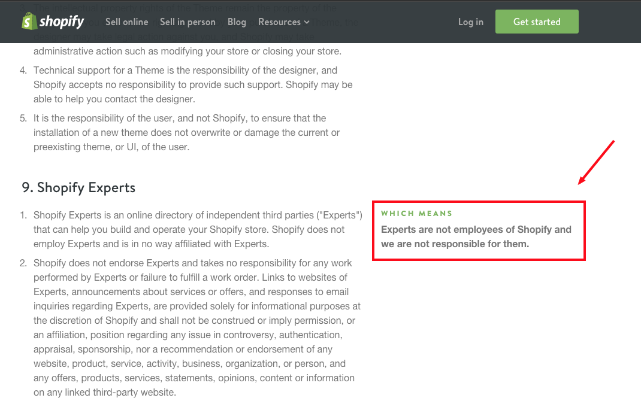The image size is (641, 404).
Task: Click the shopify wordmark in header
Action: (x=62, y=21)
